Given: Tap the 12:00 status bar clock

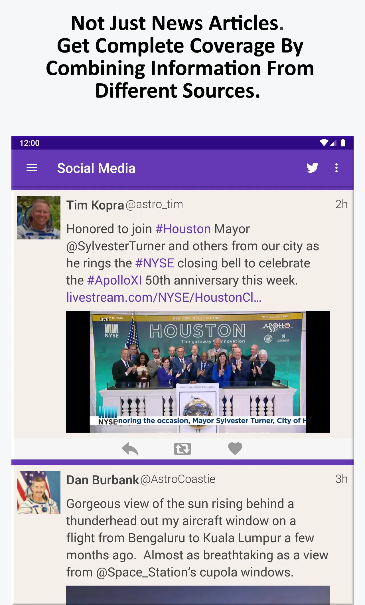Looking at the screenshot, I should point(29,143).
